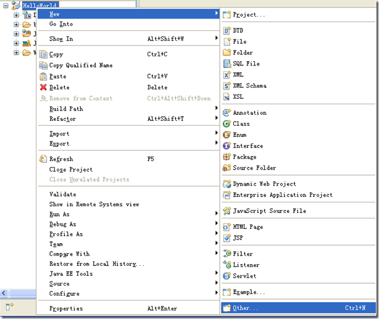Choose Go Into from context menu

128,24
